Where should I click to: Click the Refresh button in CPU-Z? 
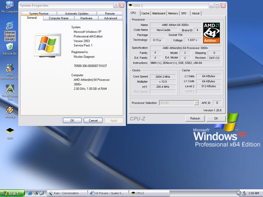click(x=195, y=119)
